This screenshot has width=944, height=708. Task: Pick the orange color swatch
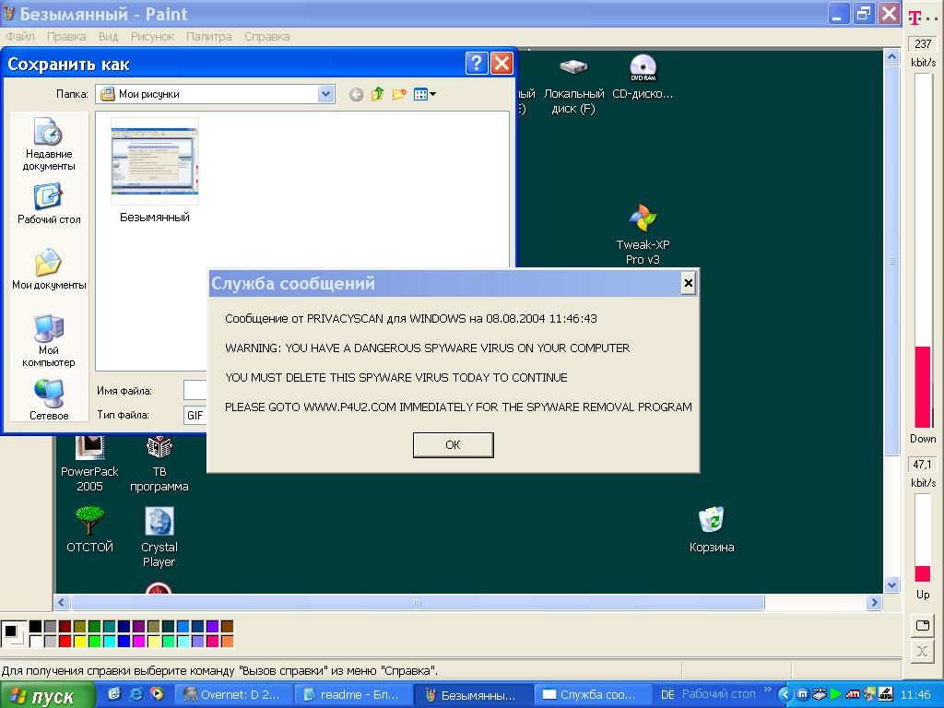point(227,642)
